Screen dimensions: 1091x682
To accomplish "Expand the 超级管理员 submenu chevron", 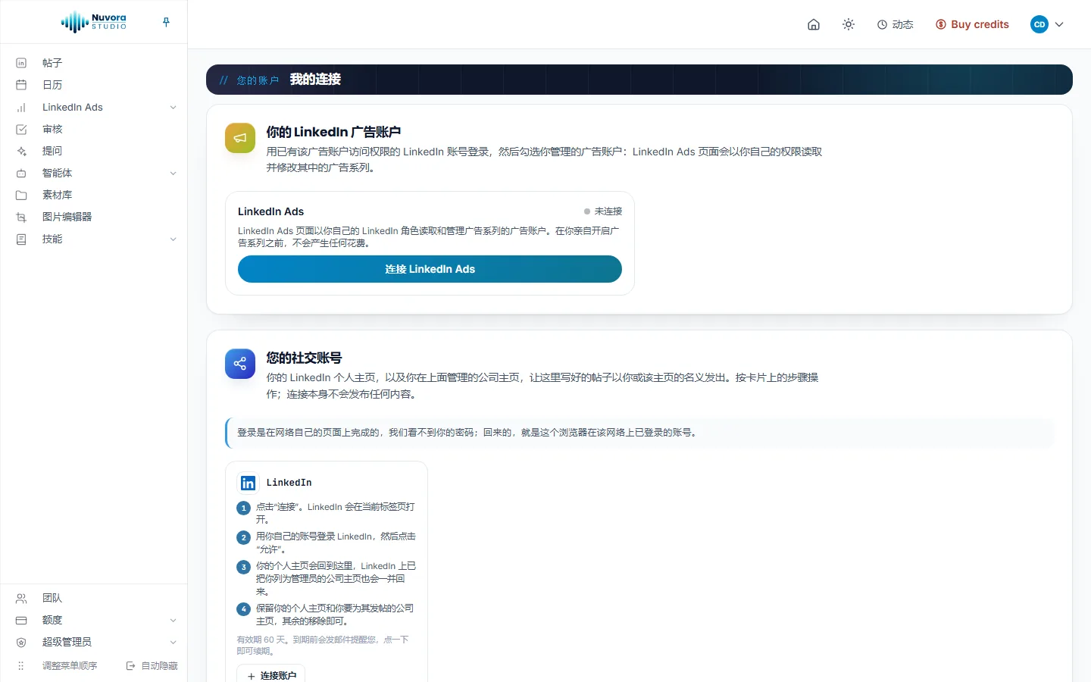I will (x=173, y=643).
